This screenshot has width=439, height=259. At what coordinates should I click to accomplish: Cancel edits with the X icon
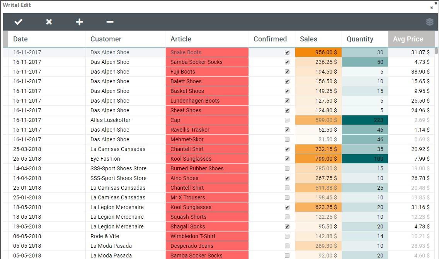click(49, 22)
